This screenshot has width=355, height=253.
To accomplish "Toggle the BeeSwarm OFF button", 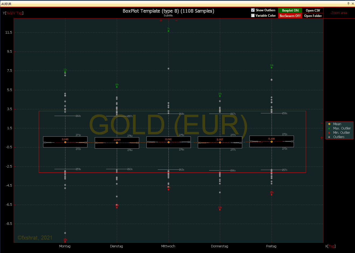I will point(290,16).
